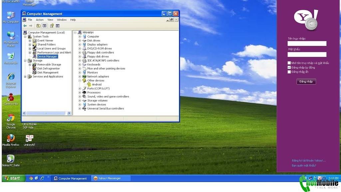Image resolution: width=341 pixels, height=192 pixels.
Task: Select 'Disk Management' in the tree
Action: pyautogui.click(x=48, y=73)
